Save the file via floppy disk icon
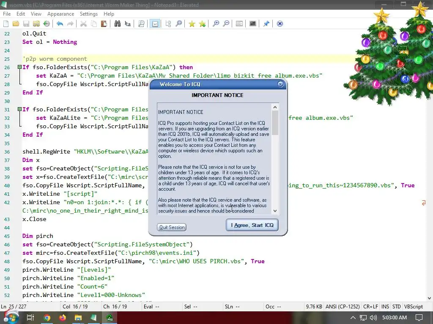This screenshot has width=433, height=324. tap(26, 24)
